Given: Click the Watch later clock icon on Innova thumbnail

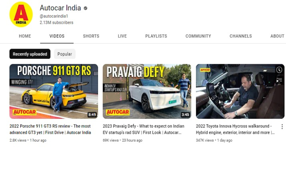Looking at the screenshot, I should [279, 70].
